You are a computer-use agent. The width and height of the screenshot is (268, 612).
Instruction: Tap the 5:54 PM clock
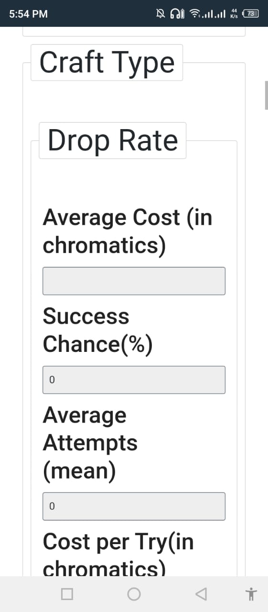point(29,14)
